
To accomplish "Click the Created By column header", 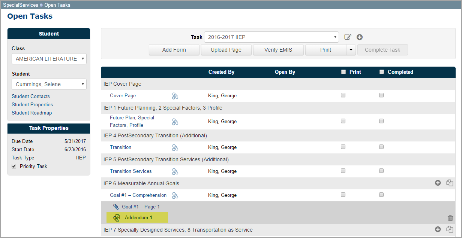I will point(221,72).
